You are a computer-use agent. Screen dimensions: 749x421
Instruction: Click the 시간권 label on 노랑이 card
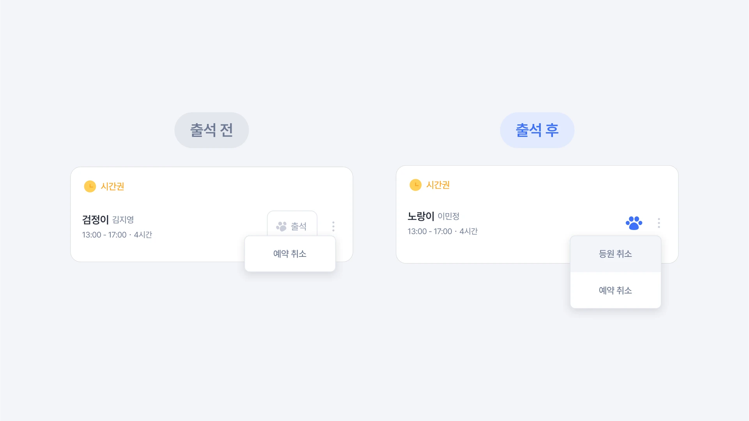click(x=438, y=185)
